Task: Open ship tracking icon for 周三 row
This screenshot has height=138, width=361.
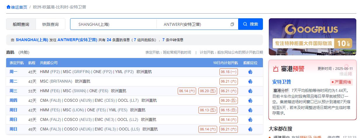Action: (x=250, y=91)
